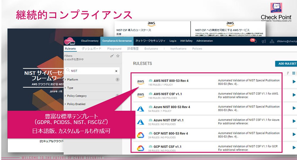Click GCP logo of GCP NIST 800-53 Rev 4
Viewport: 297px width, 160px height.
click(x=140, y=135)
